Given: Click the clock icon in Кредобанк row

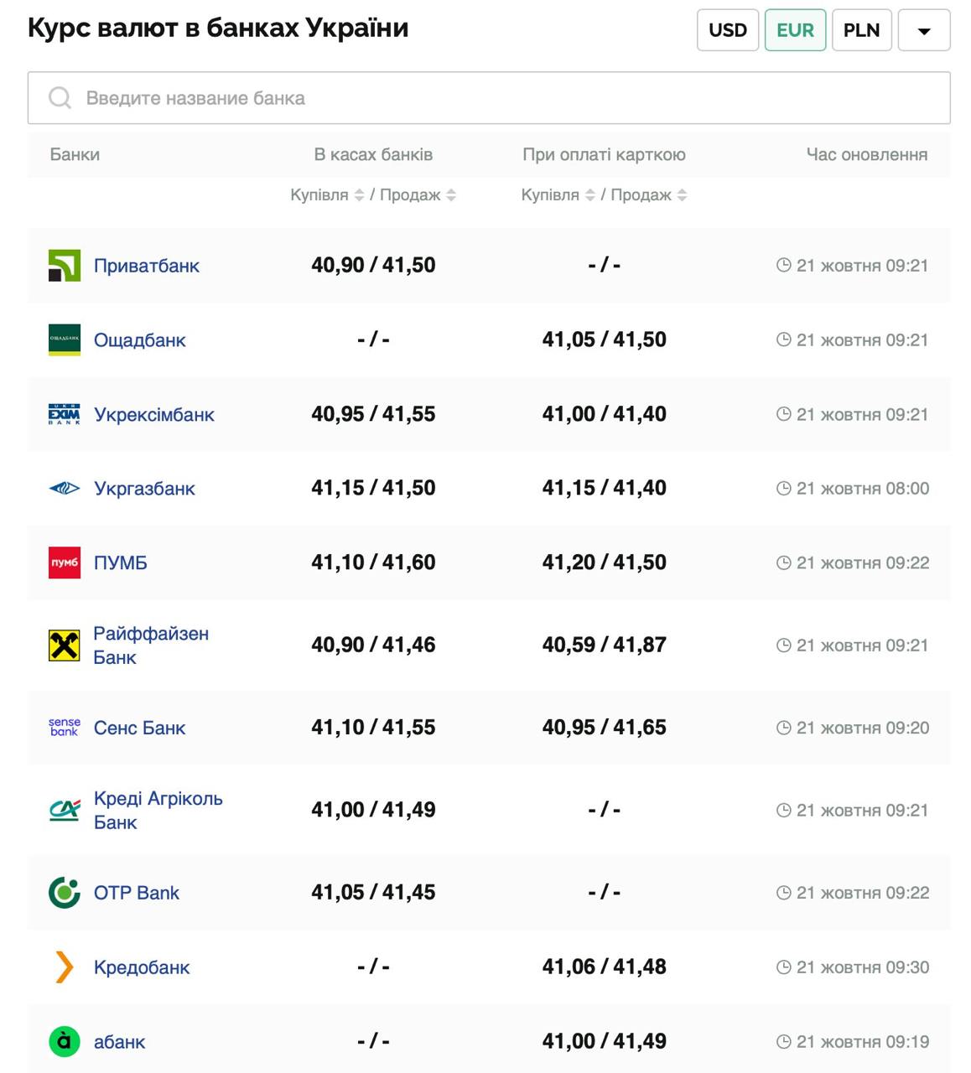Looking at the screenshot, I should (784, 967).
